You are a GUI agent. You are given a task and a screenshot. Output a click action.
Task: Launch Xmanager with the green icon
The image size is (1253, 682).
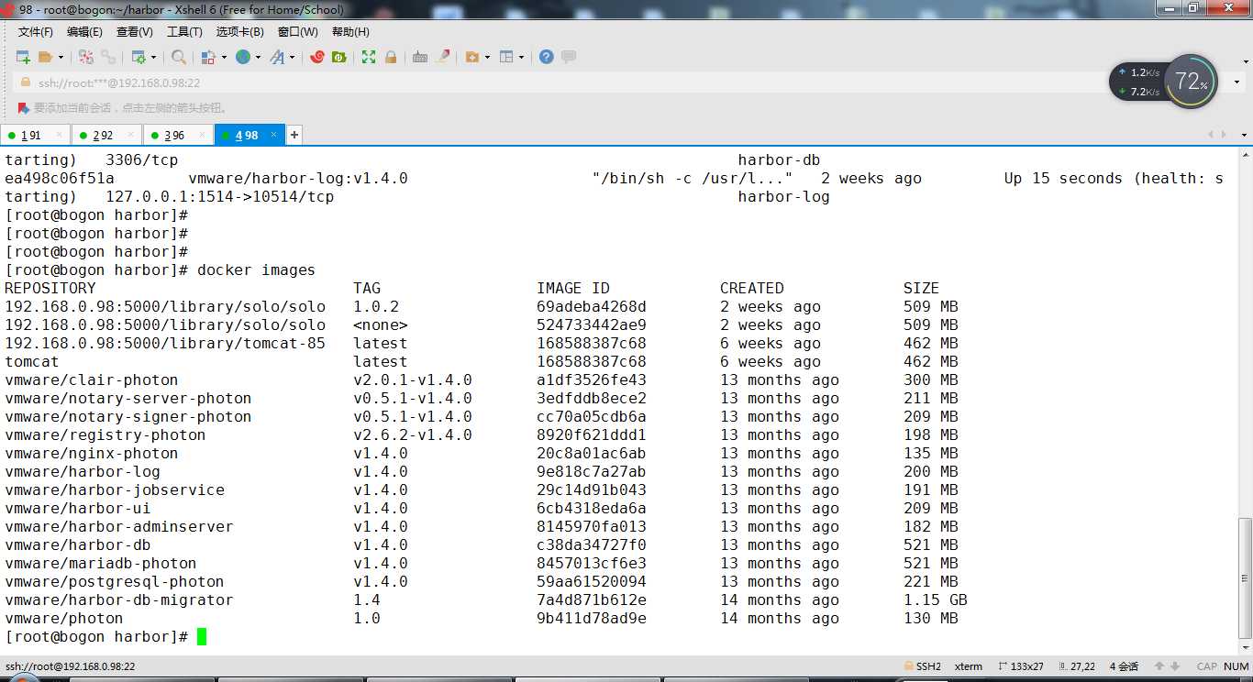tap(339, 57)
